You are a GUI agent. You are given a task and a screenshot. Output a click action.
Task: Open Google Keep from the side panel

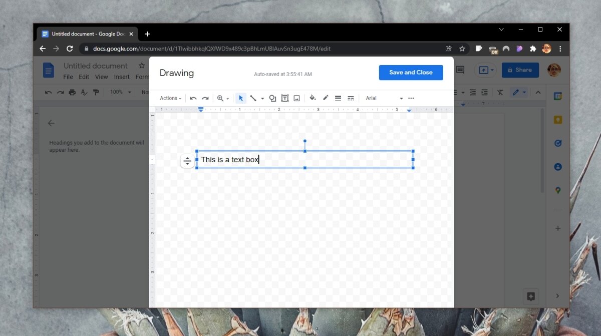[558, 119]
